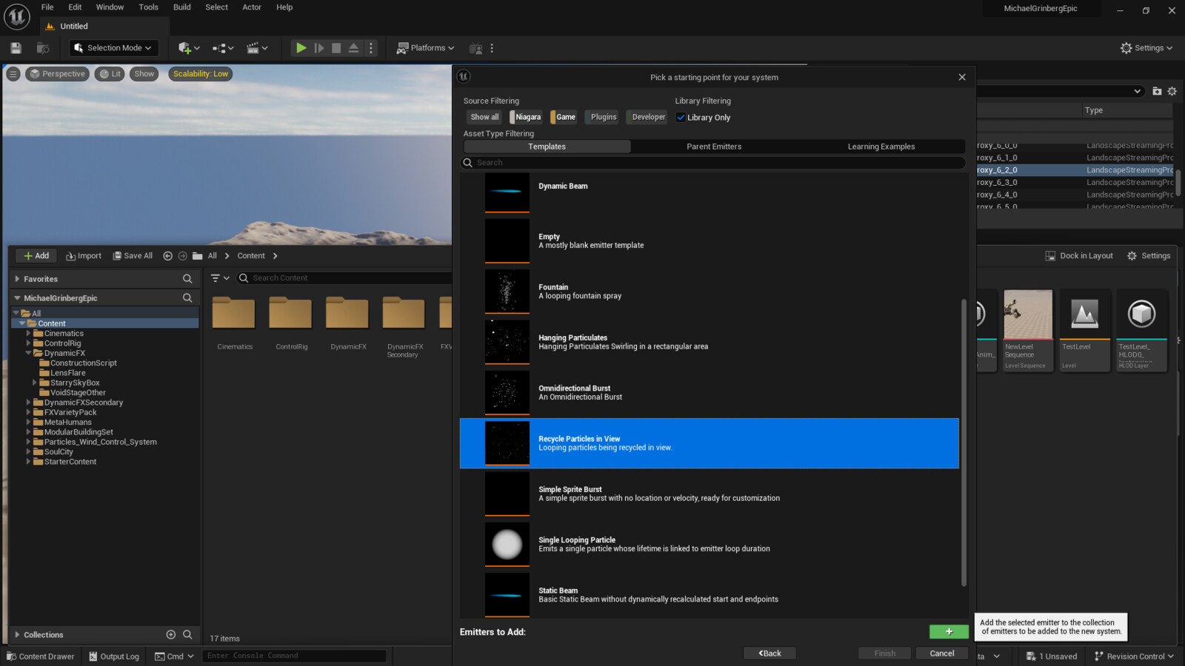Viewport: 1185px width, 666px height.
Task: Expand the Favorites section
Action: 17,279
